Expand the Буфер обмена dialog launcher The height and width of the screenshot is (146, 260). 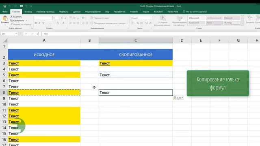click(32, 28)
